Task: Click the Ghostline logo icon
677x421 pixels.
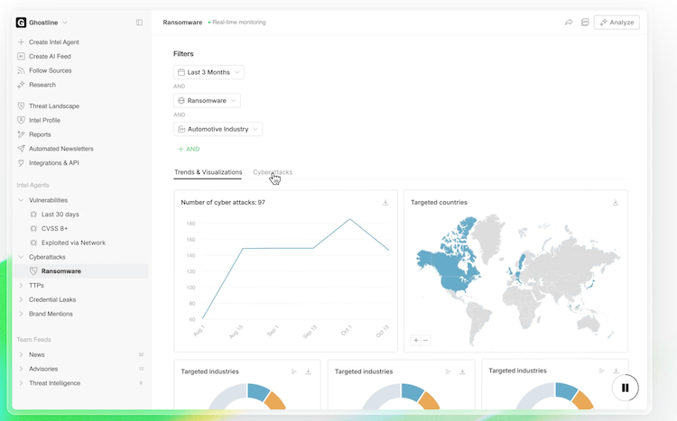Action: 21,23
